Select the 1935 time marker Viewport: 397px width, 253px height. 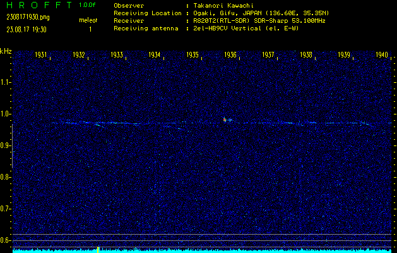click(x=193, y=55)
